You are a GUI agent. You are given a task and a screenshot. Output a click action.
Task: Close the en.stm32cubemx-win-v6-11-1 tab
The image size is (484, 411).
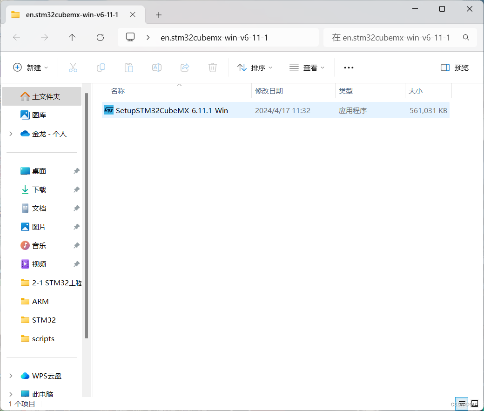point(133,14)
